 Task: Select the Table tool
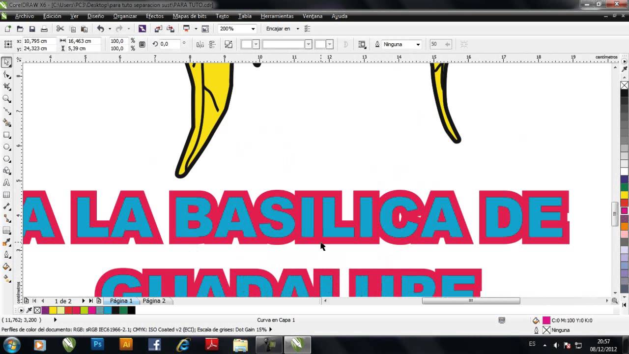point(7,195)
